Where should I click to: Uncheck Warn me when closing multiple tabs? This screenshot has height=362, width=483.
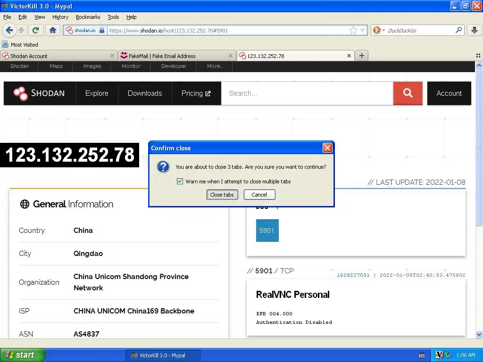coord(180,181)
